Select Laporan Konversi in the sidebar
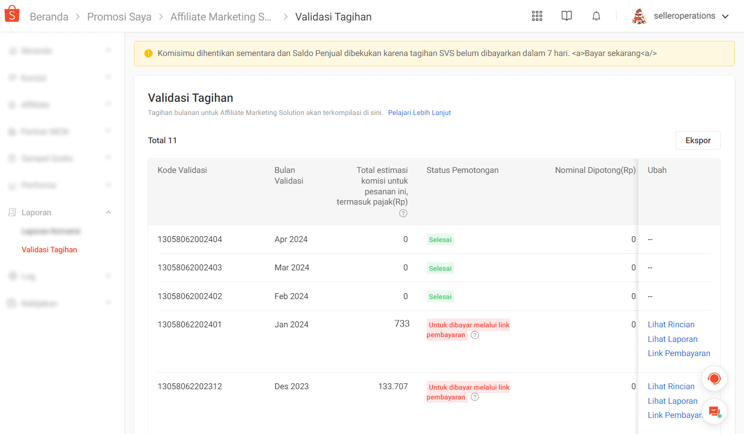Image resolution: width=744 pixels, height=434 pixels. pos(50,231)
